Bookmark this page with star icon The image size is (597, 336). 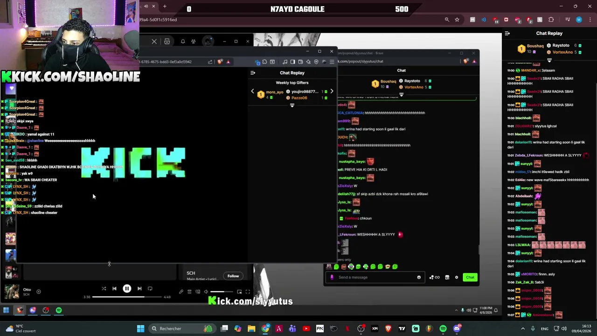click(457, 20)
